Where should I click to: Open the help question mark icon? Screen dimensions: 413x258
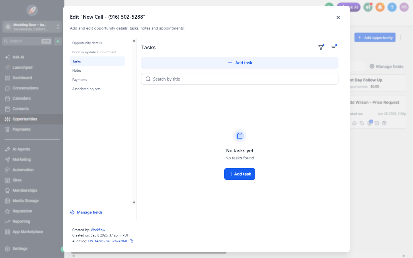(x=392, y=7)
